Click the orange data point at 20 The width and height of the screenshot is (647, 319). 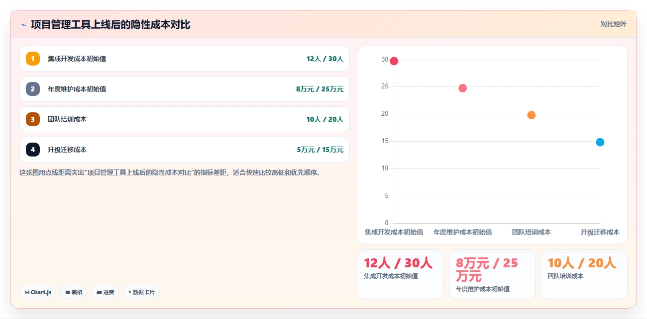[531, 115]
